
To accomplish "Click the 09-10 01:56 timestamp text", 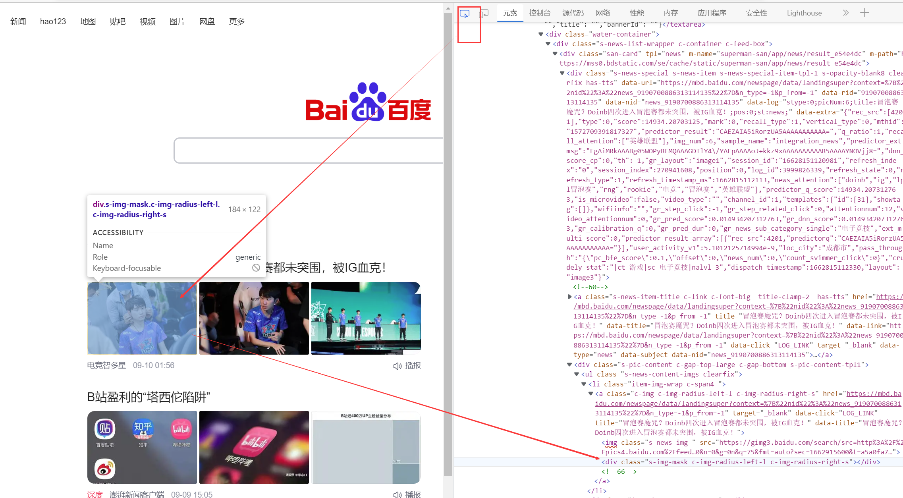I will [x=153, y=365].
